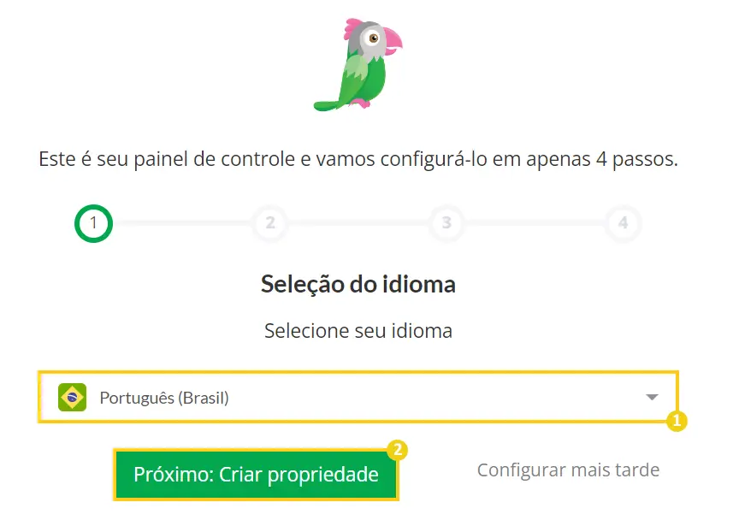This screenshot has height=514, width=733.
Task: Click the tawk.to parrot mascot logo
Action: click(x=358, y=65)
